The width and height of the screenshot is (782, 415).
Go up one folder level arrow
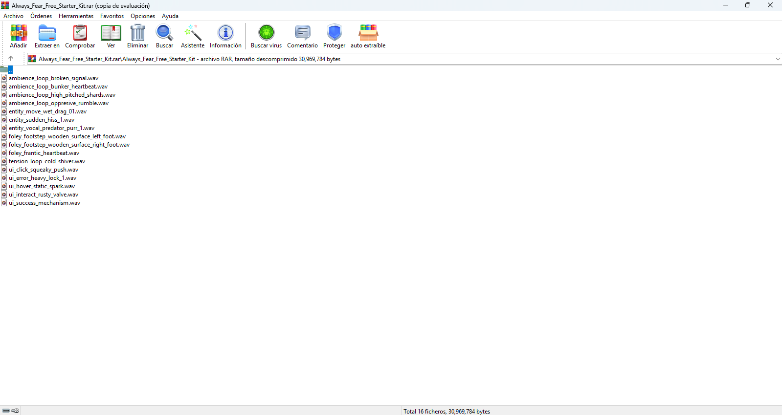(11, 59)
